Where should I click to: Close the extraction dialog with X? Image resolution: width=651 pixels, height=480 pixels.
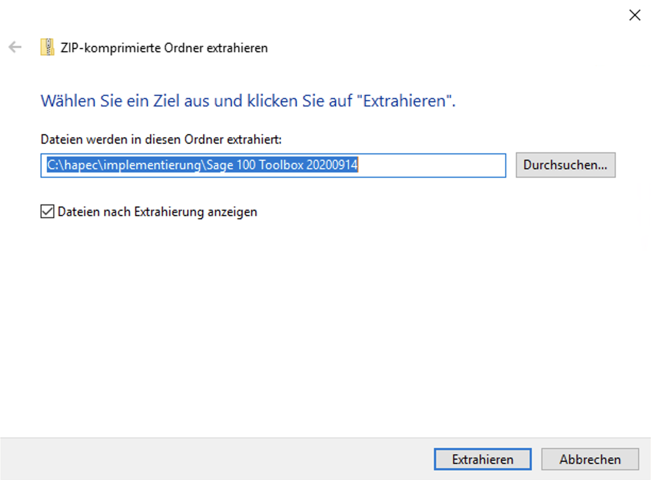[635, 15]
